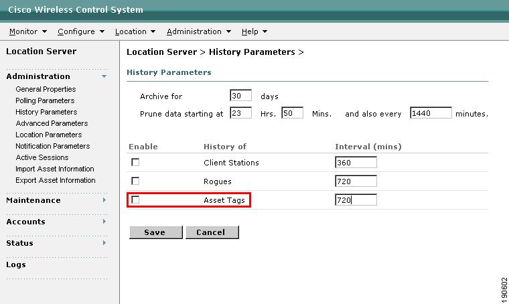Click the Monitor menu dropdown arrow
509x304 pixels.
click(44, 31)
